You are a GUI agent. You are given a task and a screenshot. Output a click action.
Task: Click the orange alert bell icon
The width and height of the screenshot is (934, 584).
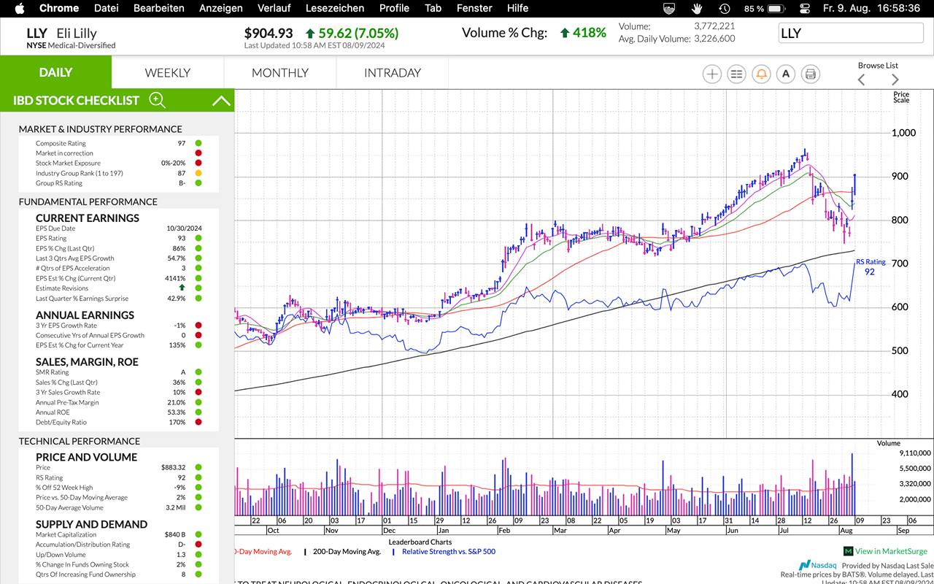[x=761, y=74]
